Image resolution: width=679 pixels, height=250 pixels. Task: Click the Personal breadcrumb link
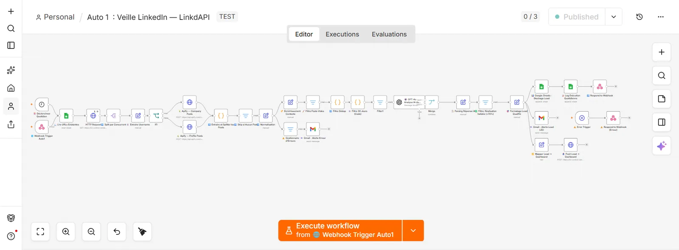coord(55,17)
